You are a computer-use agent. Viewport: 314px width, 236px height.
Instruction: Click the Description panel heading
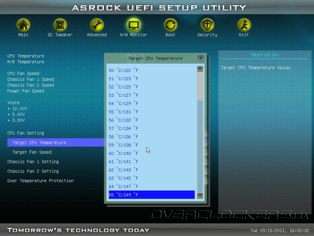265,55
